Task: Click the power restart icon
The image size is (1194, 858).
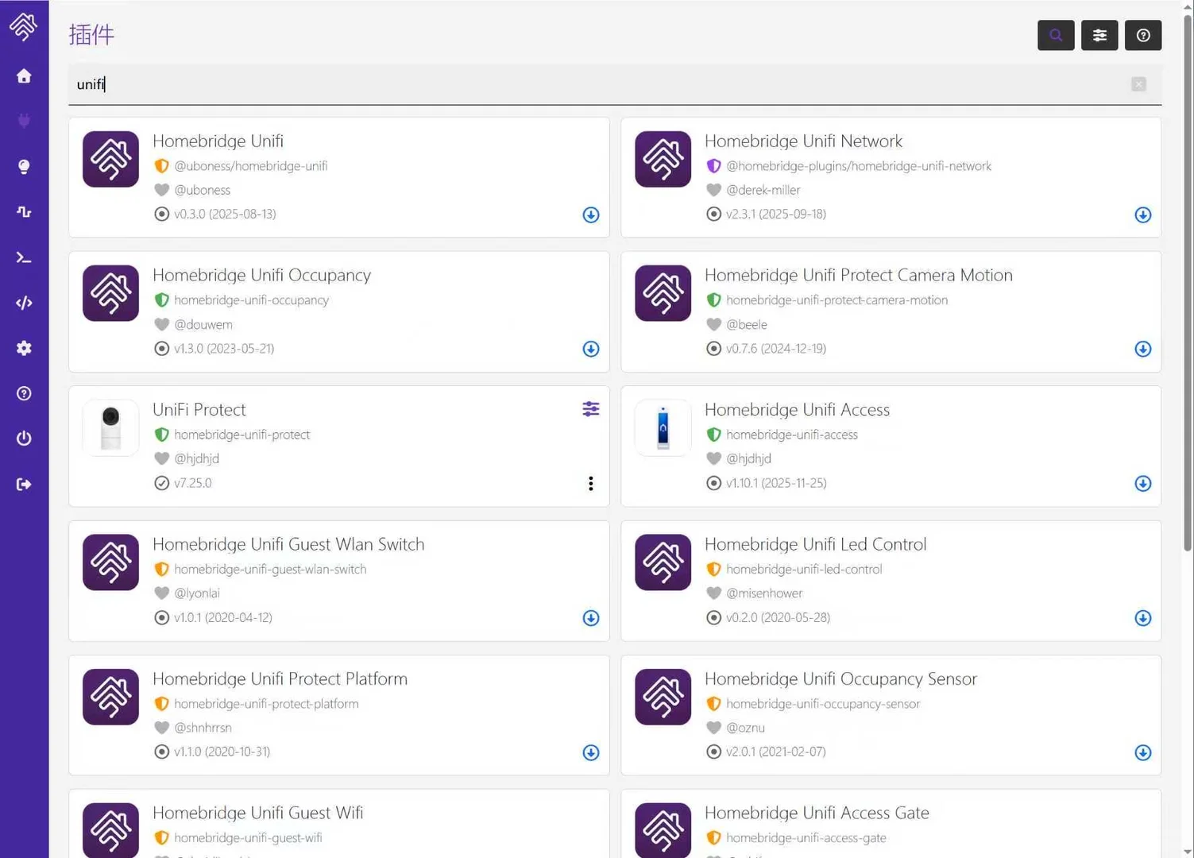Action: point(24,439)
